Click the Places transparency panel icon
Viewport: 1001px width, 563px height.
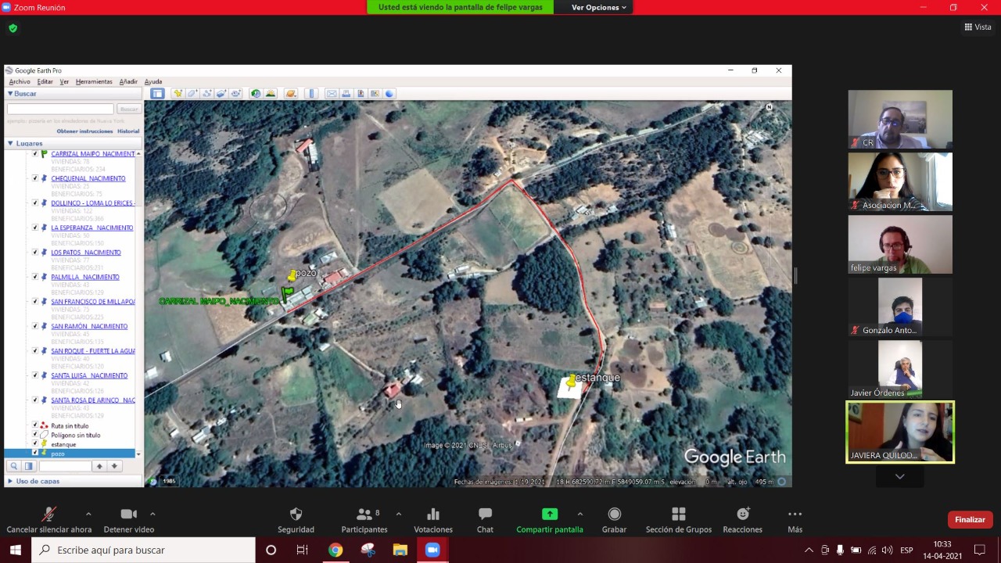(x=28, y=466)
